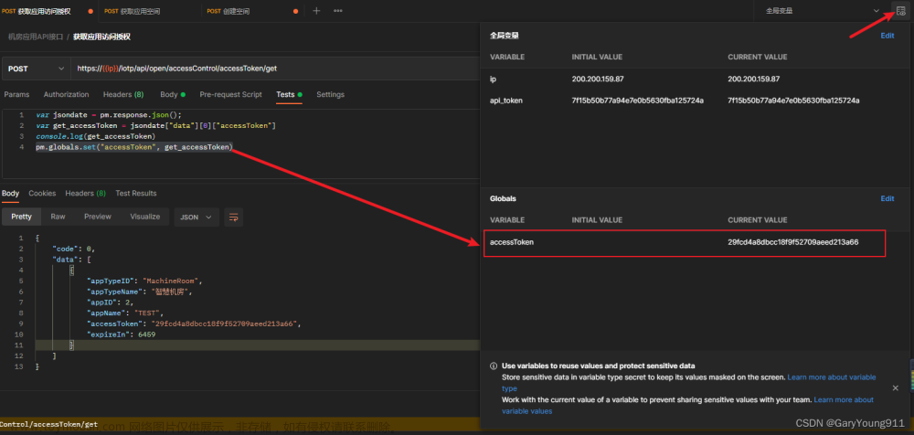The image size is (914, 435).
Task: Click the ip variable name
Action: [x=493, y=79]
